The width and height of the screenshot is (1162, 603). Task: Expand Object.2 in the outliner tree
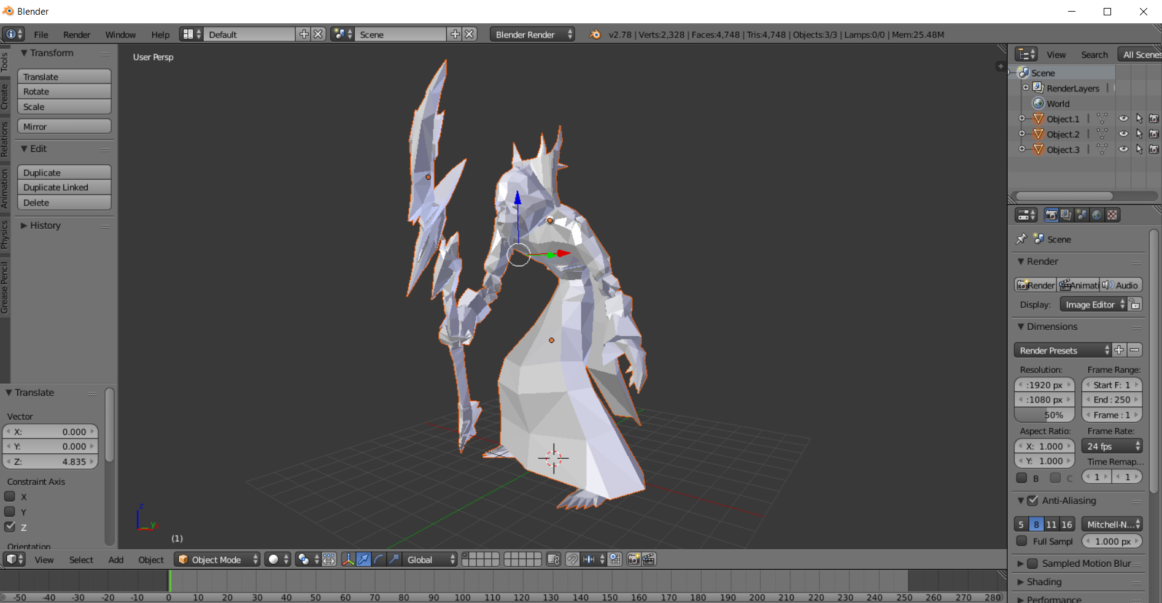point(1022,134)
